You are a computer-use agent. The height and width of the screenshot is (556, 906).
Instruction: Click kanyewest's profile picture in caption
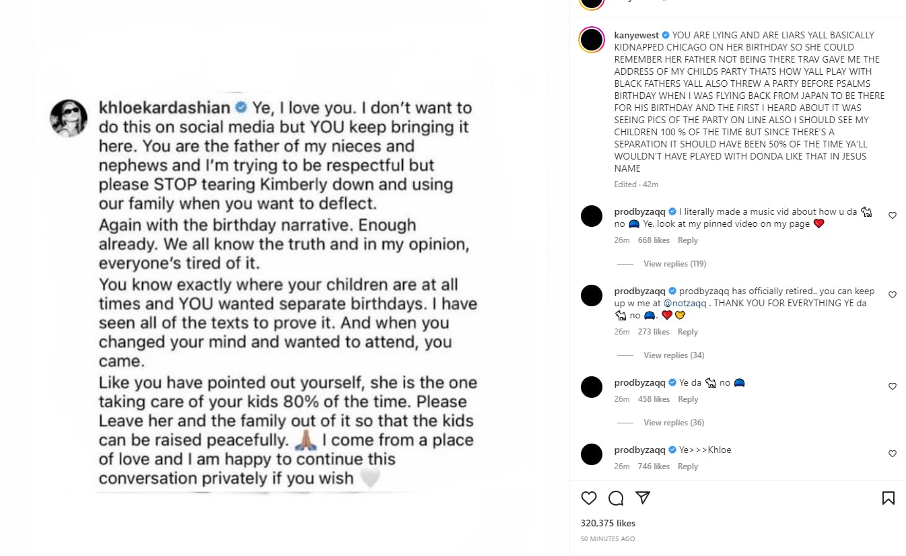pos(592,40)
